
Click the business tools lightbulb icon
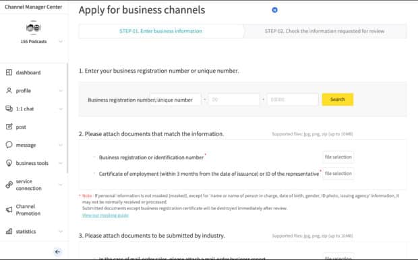point(9,163)
